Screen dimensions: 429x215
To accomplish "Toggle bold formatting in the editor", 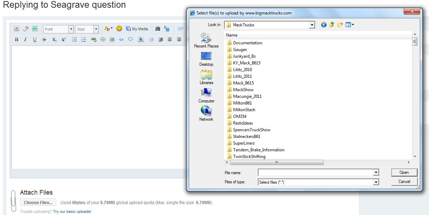I will (17, 40).
